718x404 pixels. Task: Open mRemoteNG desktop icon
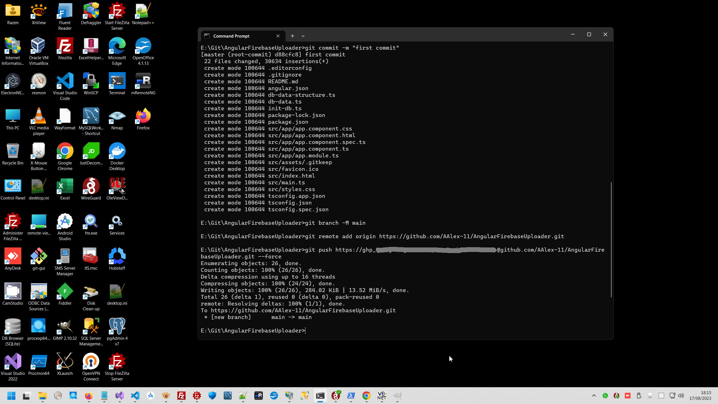click(143, 81)
